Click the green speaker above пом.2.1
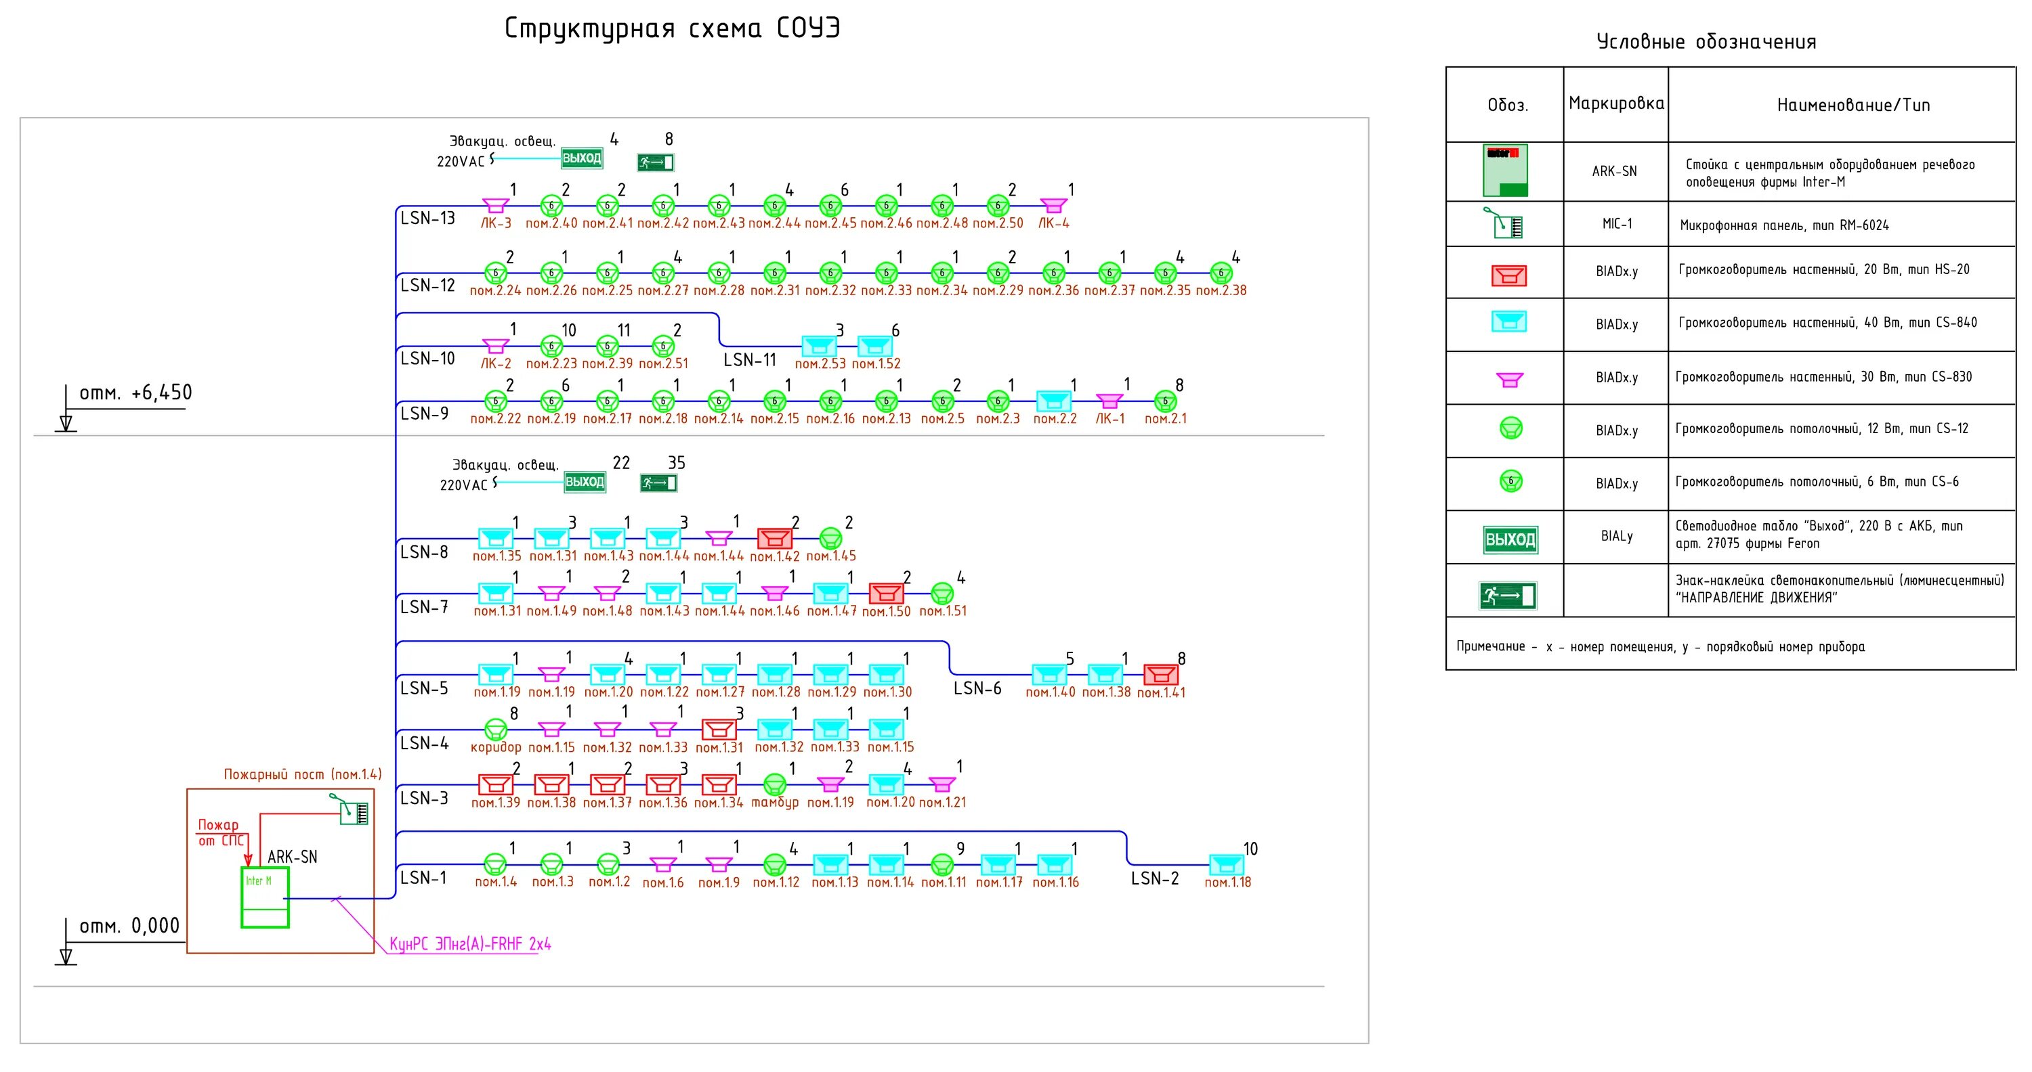The height and width of the screenshot is (1072, 2032). pos(1165,401)
